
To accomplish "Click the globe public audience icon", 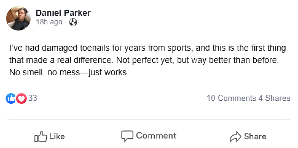I will pos(73,22).
